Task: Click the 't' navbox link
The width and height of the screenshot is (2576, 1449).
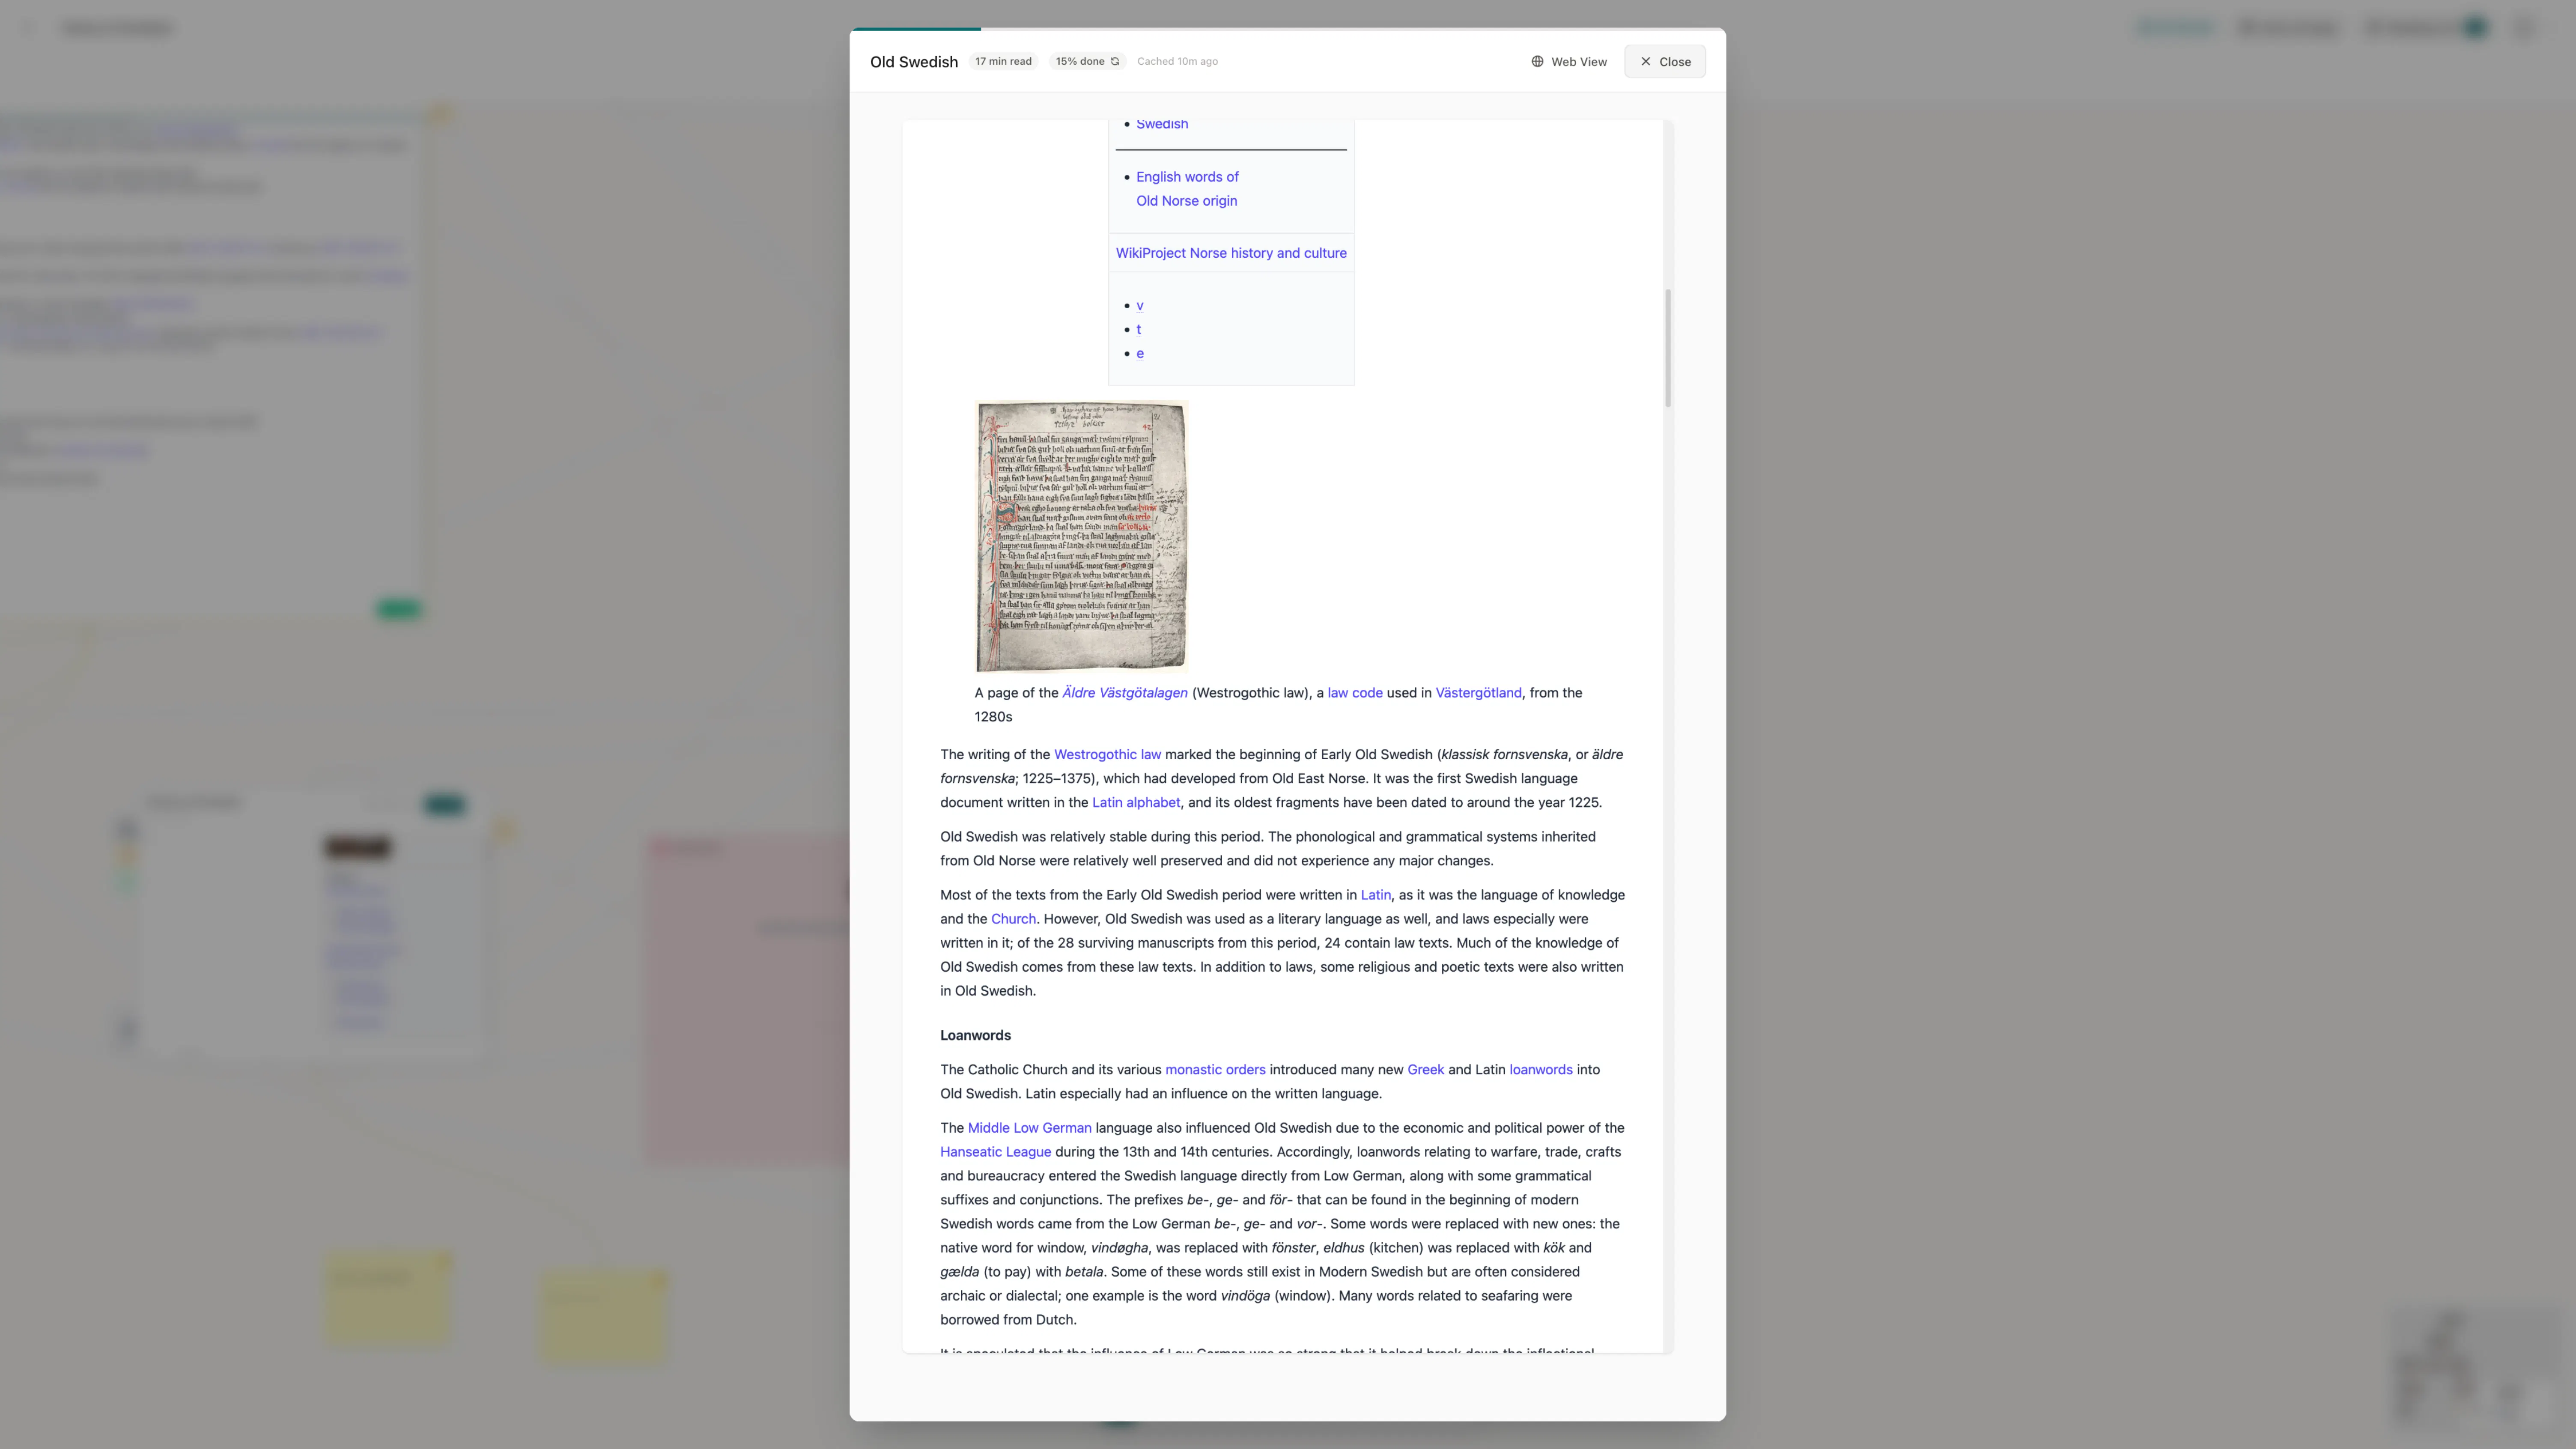Action: point(1138,330)
